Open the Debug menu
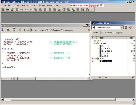The height and width of the screenshot is (105, 136). 42,5
